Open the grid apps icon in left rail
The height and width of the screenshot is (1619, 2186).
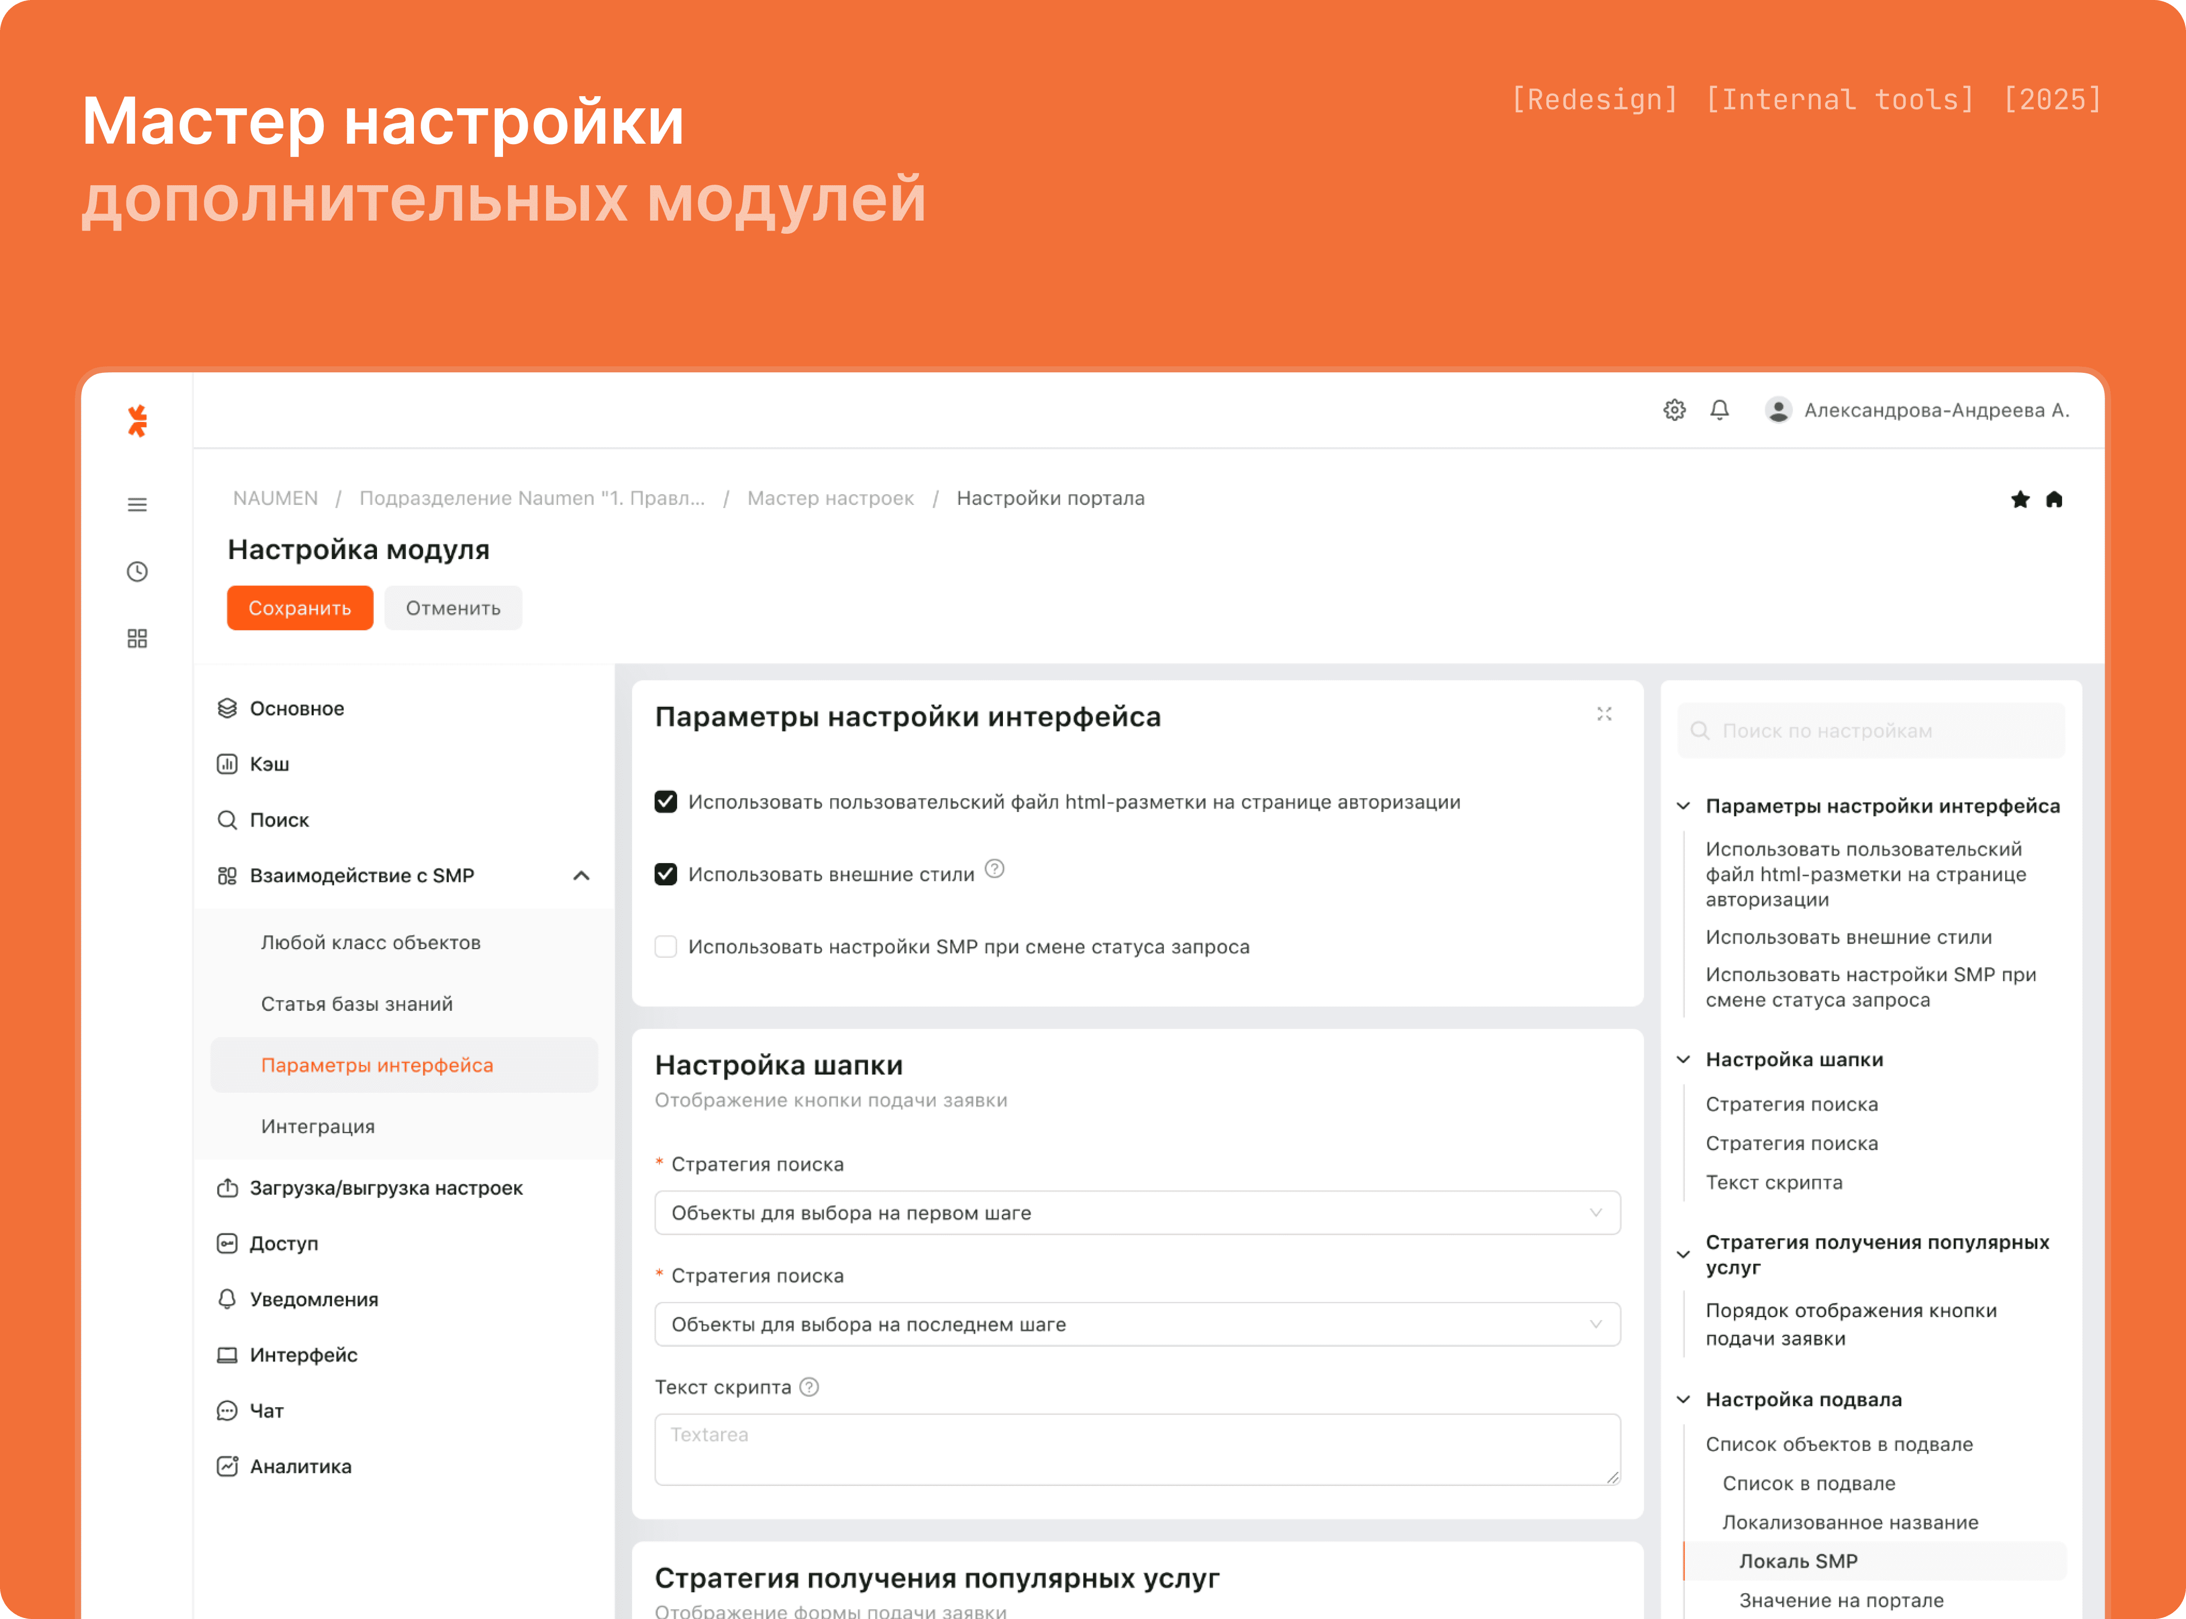137,639
